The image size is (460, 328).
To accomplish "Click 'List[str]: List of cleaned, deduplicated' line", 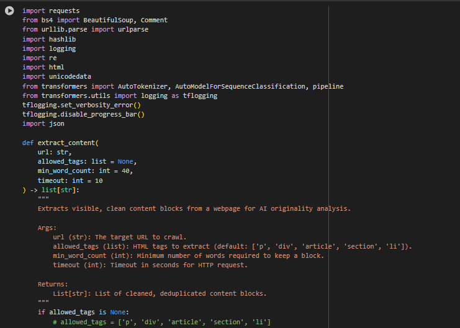I will point(160,294).
